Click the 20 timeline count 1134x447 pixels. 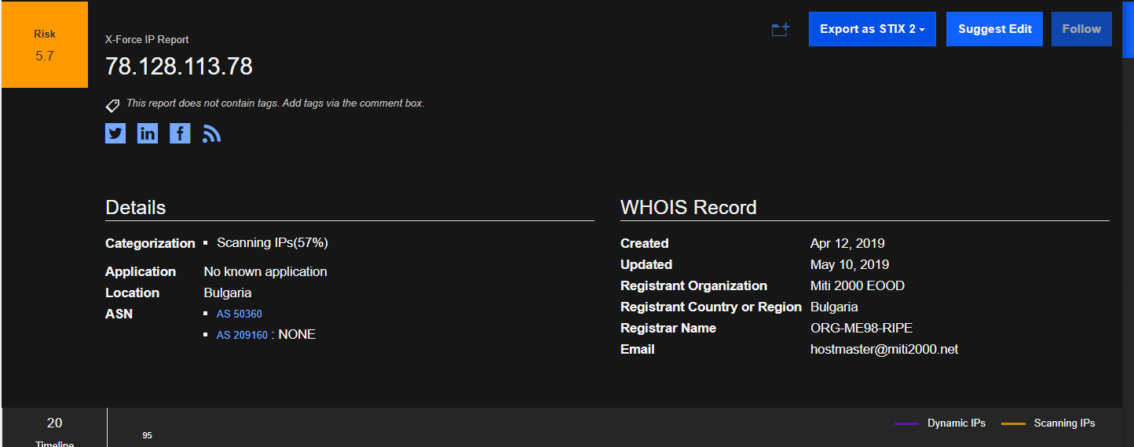click(x=54, y=423)
